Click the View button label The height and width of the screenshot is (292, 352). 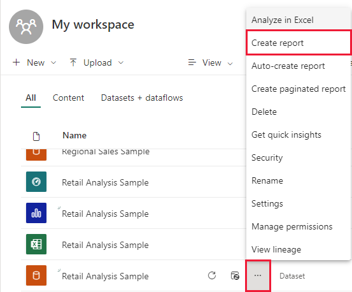(212, 62)
